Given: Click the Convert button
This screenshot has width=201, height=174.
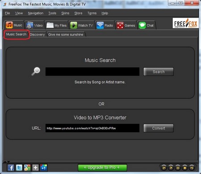Looking at the screenshot, I should tap(159, 128).
